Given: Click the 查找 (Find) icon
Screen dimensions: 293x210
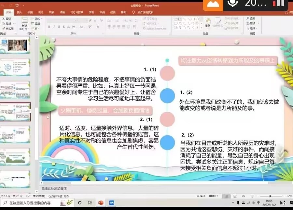Looking at the screenshot, I should (250, 19).
